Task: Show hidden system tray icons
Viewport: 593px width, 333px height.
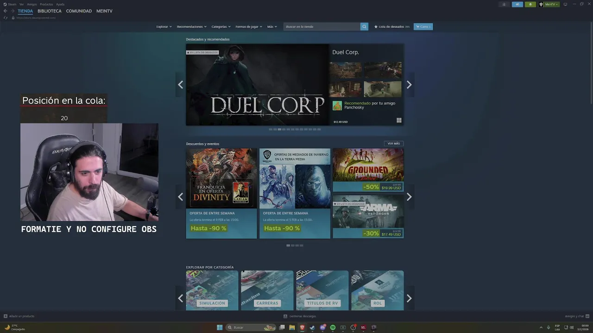Action: tap(541, 327)
